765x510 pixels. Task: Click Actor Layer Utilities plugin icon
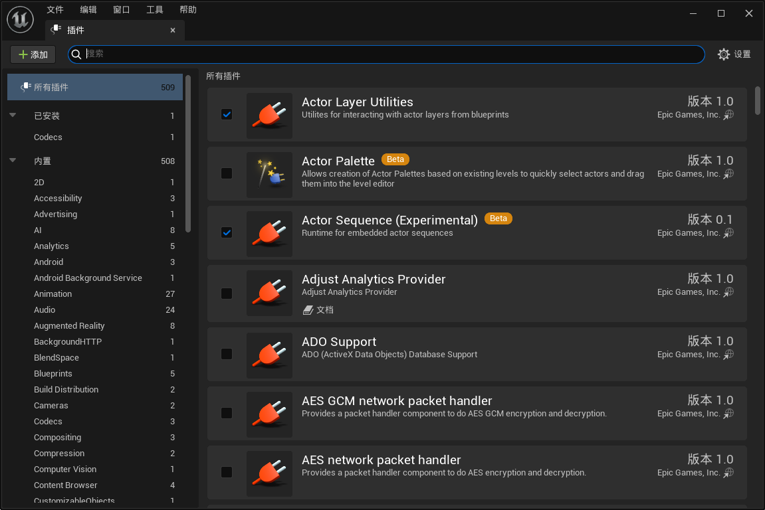click(269, 116)
